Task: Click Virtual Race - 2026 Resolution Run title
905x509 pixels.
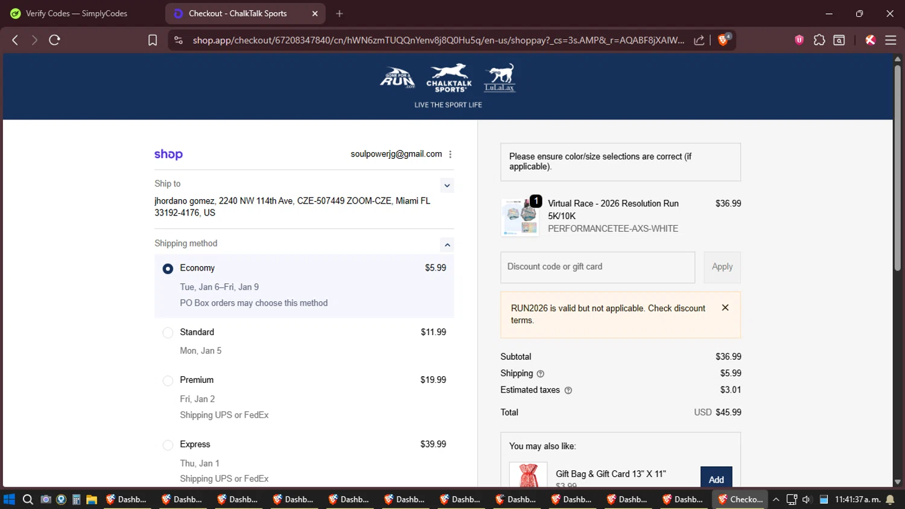Action: 613,210
